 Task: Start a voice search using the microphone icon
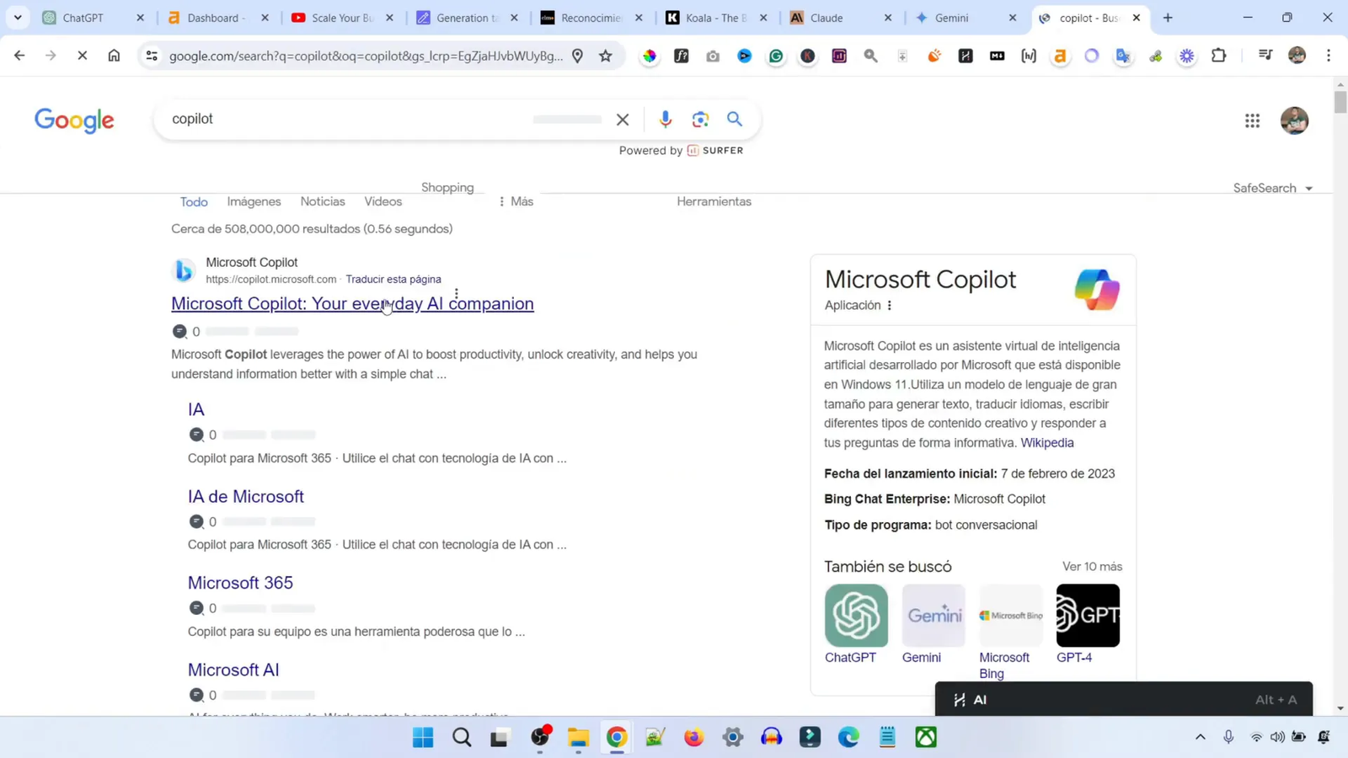coord(665,119)
